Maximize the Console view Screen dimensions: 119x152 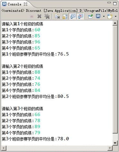click(115, 4)
